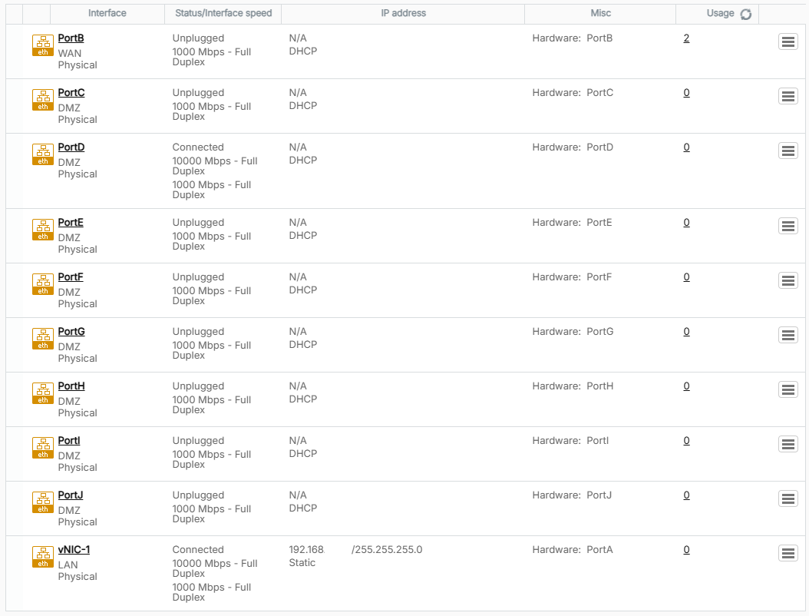This screenshot has height=616, width=809.
Task: Click the PortD ethernet interface icon
Action: click(43, 154)
